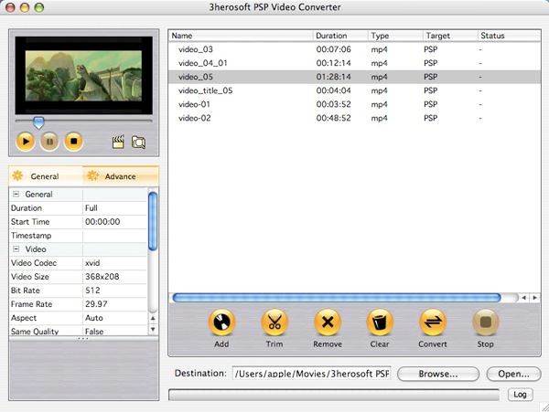Click the Trim scissors icon
This screenshot has height=412, width=549.
point(274,322)
